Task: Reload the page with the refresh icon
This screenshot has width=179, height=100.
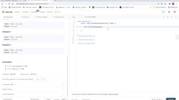Action: 9,4
